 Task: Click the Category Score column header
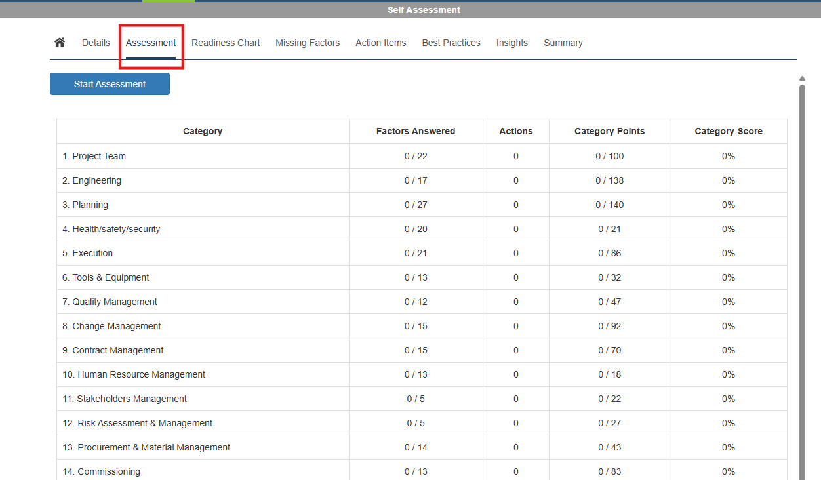[x=728, y=131]
